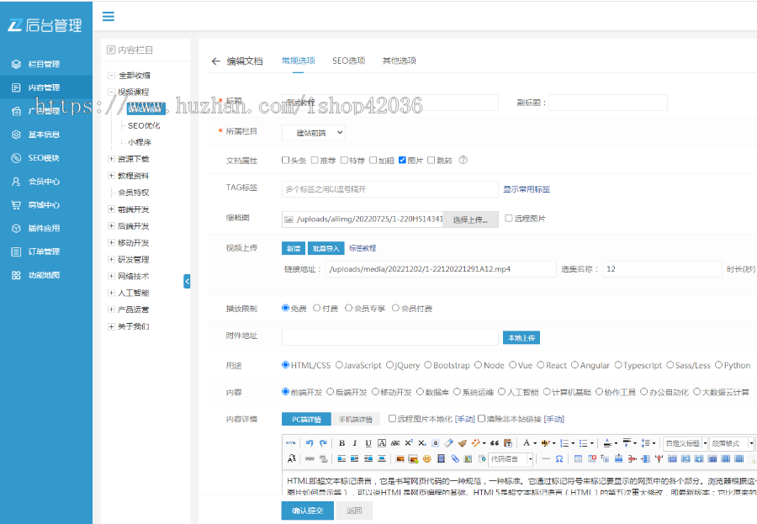Click the editor HTML source icon
Viewport: 757px width, 524px height.
[x=291, y=443]
